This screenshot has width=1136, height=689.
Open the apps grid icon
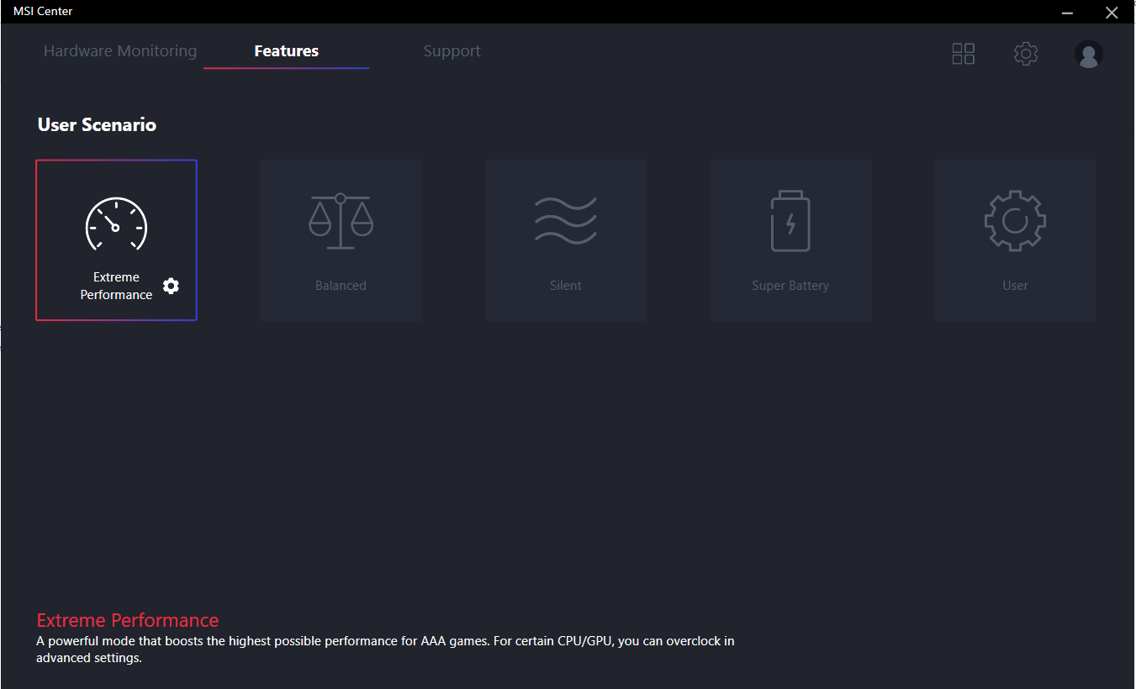[x=963, y=54]
